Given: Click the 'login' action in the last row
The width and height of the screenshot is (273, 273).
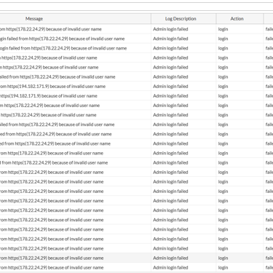Looking at the screenshot, I should click(x=223, y=267).
